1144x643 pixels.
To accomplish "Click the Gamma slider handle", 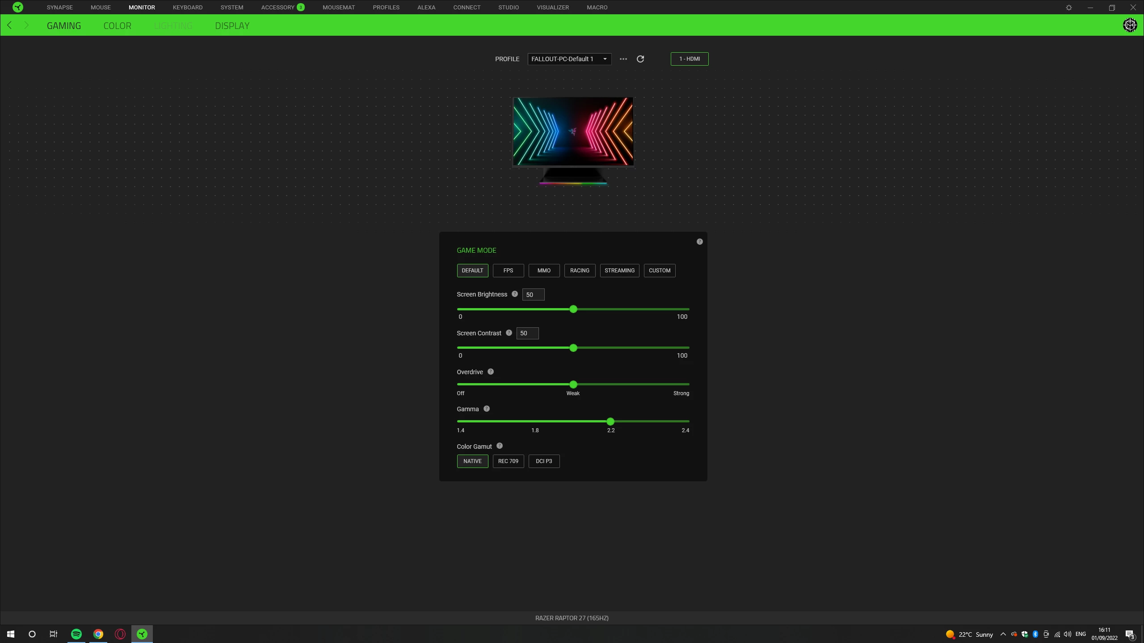I will (x=610, y=422).
